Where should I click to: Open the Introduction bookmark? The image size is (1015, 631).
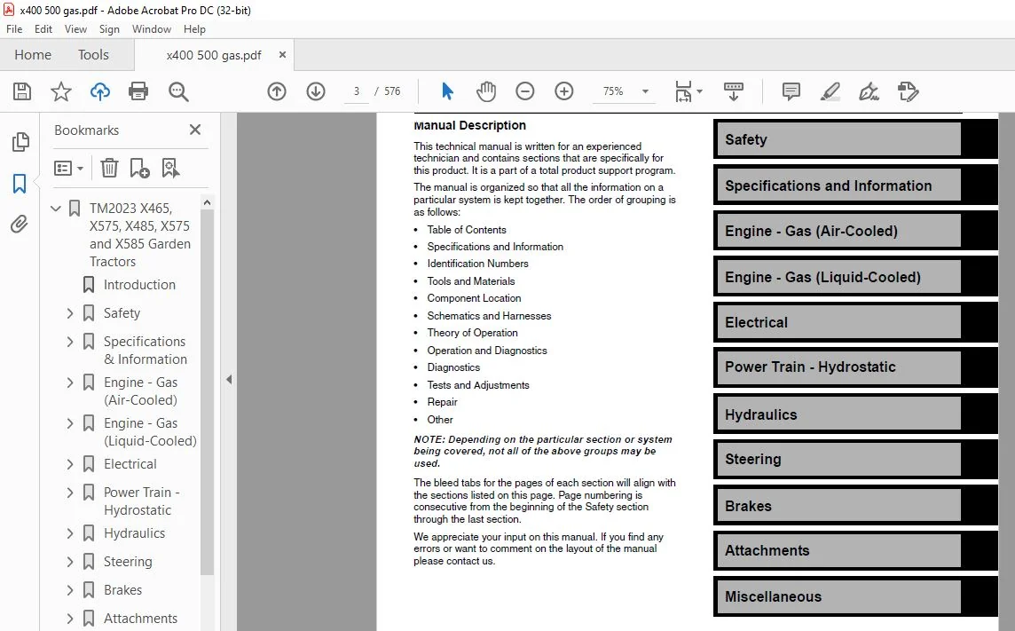point(139,285)
